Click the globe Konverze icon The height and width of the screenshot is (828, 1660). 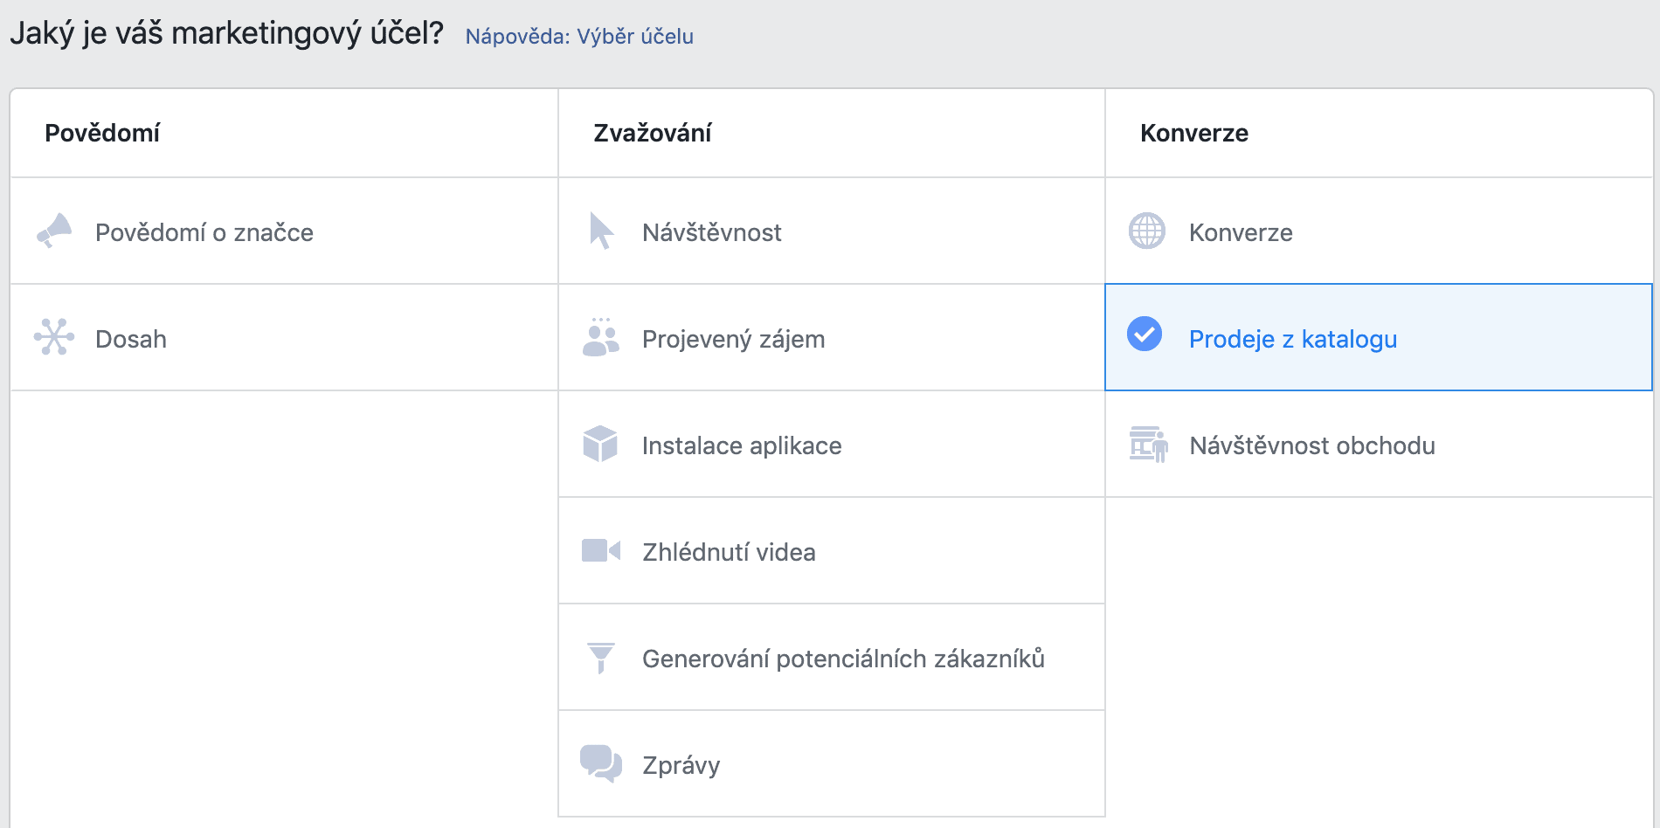pos(1147,231)
